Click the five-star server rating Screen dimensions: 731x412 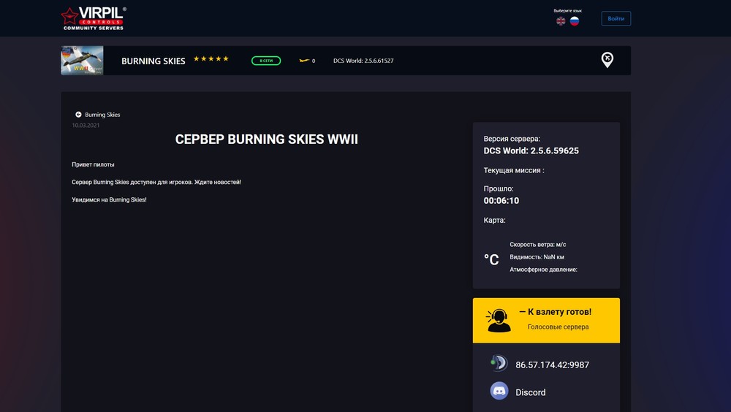(211, 58)
